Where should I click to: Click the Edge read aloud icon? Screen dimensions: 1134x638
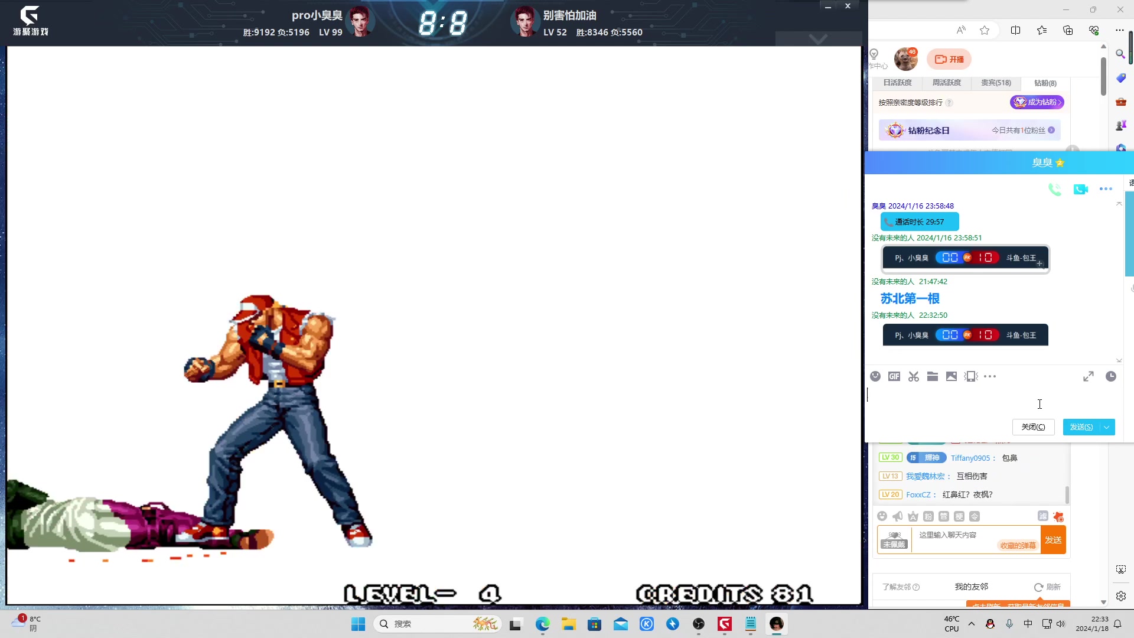(961, 30)
